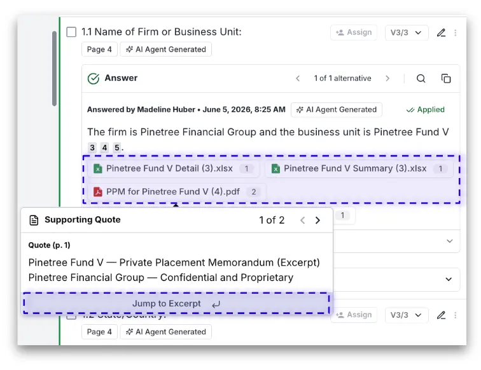
Task: Click citation marker 3 in the answer
Action: [92, 147]
